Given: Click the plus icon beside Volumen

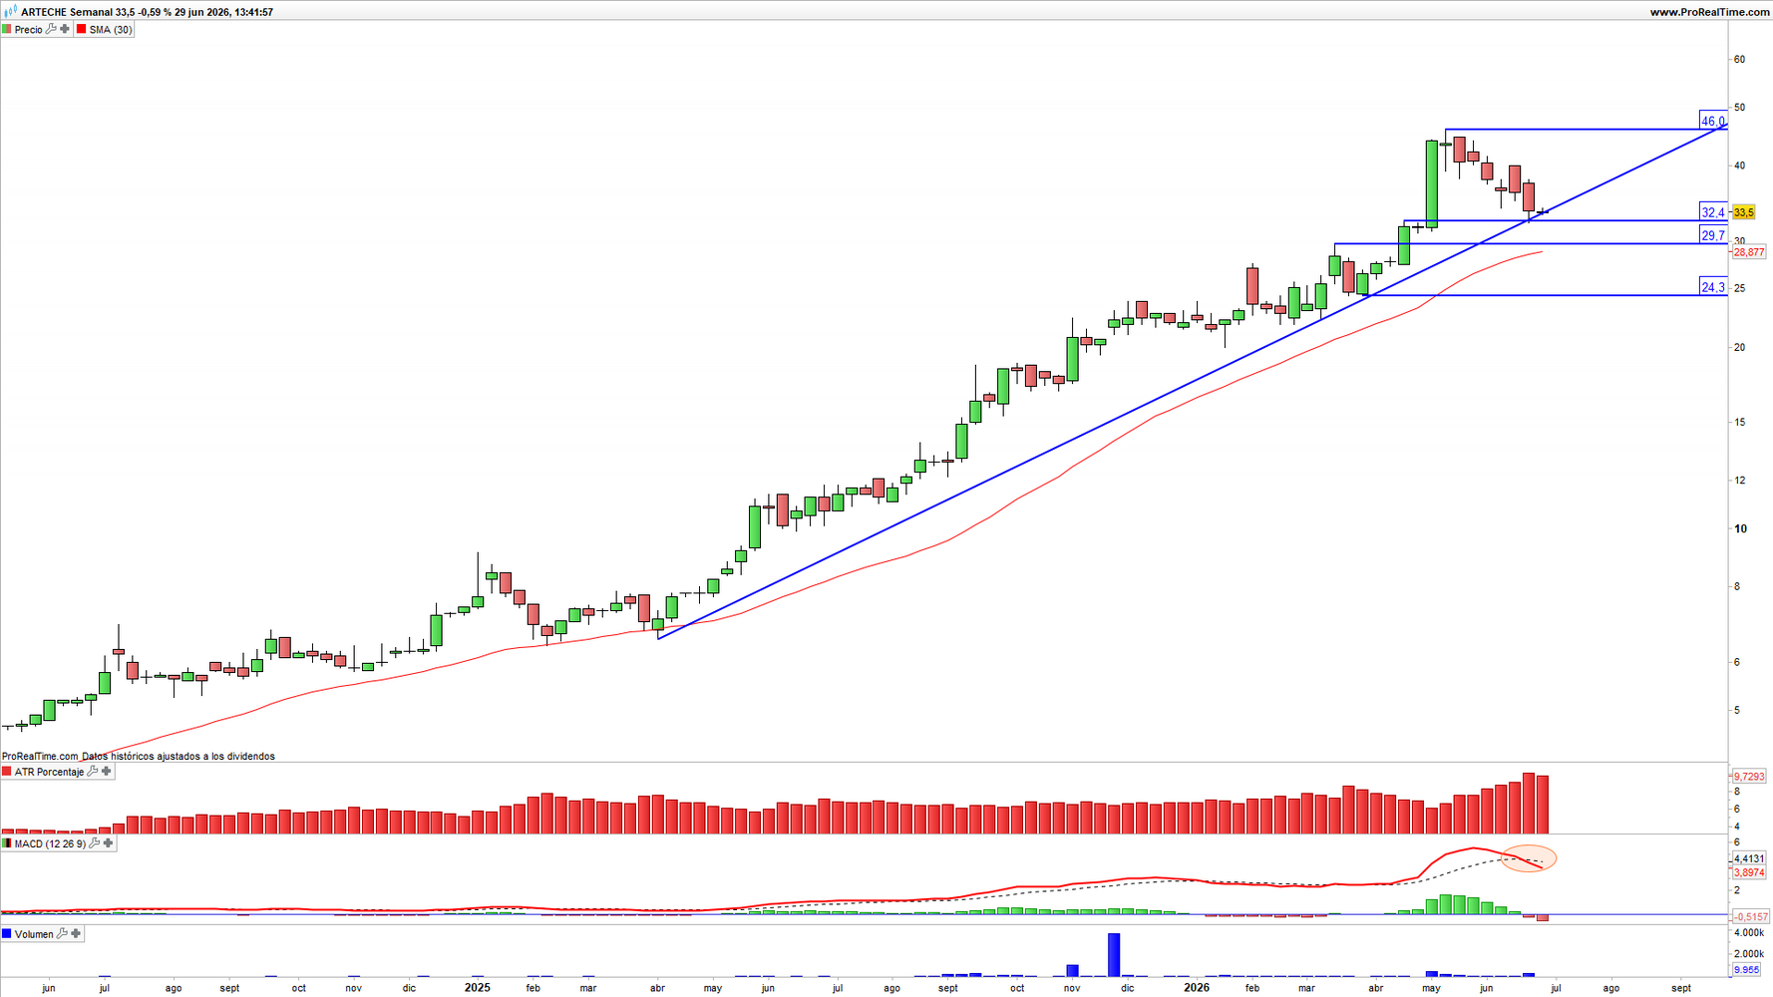Looking at the screenshot, I should 76,934.
